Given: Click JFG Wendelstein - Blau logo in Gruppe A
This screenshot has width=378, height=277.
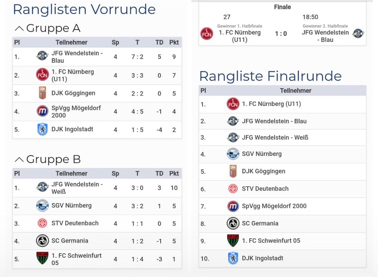Looking at the screenshot, I should click(42, 56).
